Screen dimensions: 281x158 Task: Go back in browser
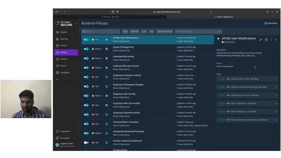[65, 12]
